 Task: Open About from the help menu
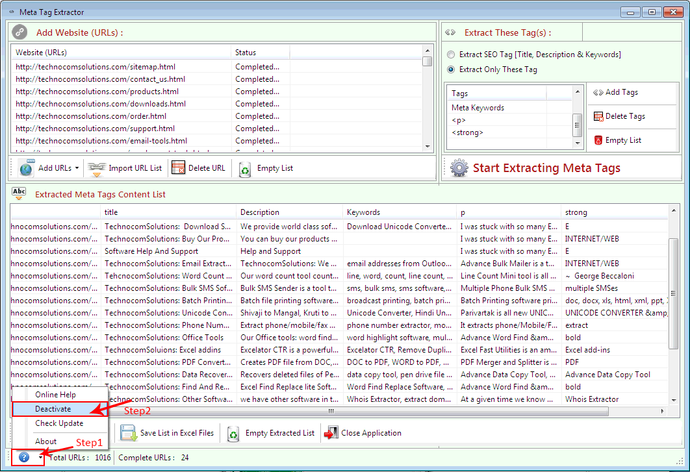click(45, 441)
